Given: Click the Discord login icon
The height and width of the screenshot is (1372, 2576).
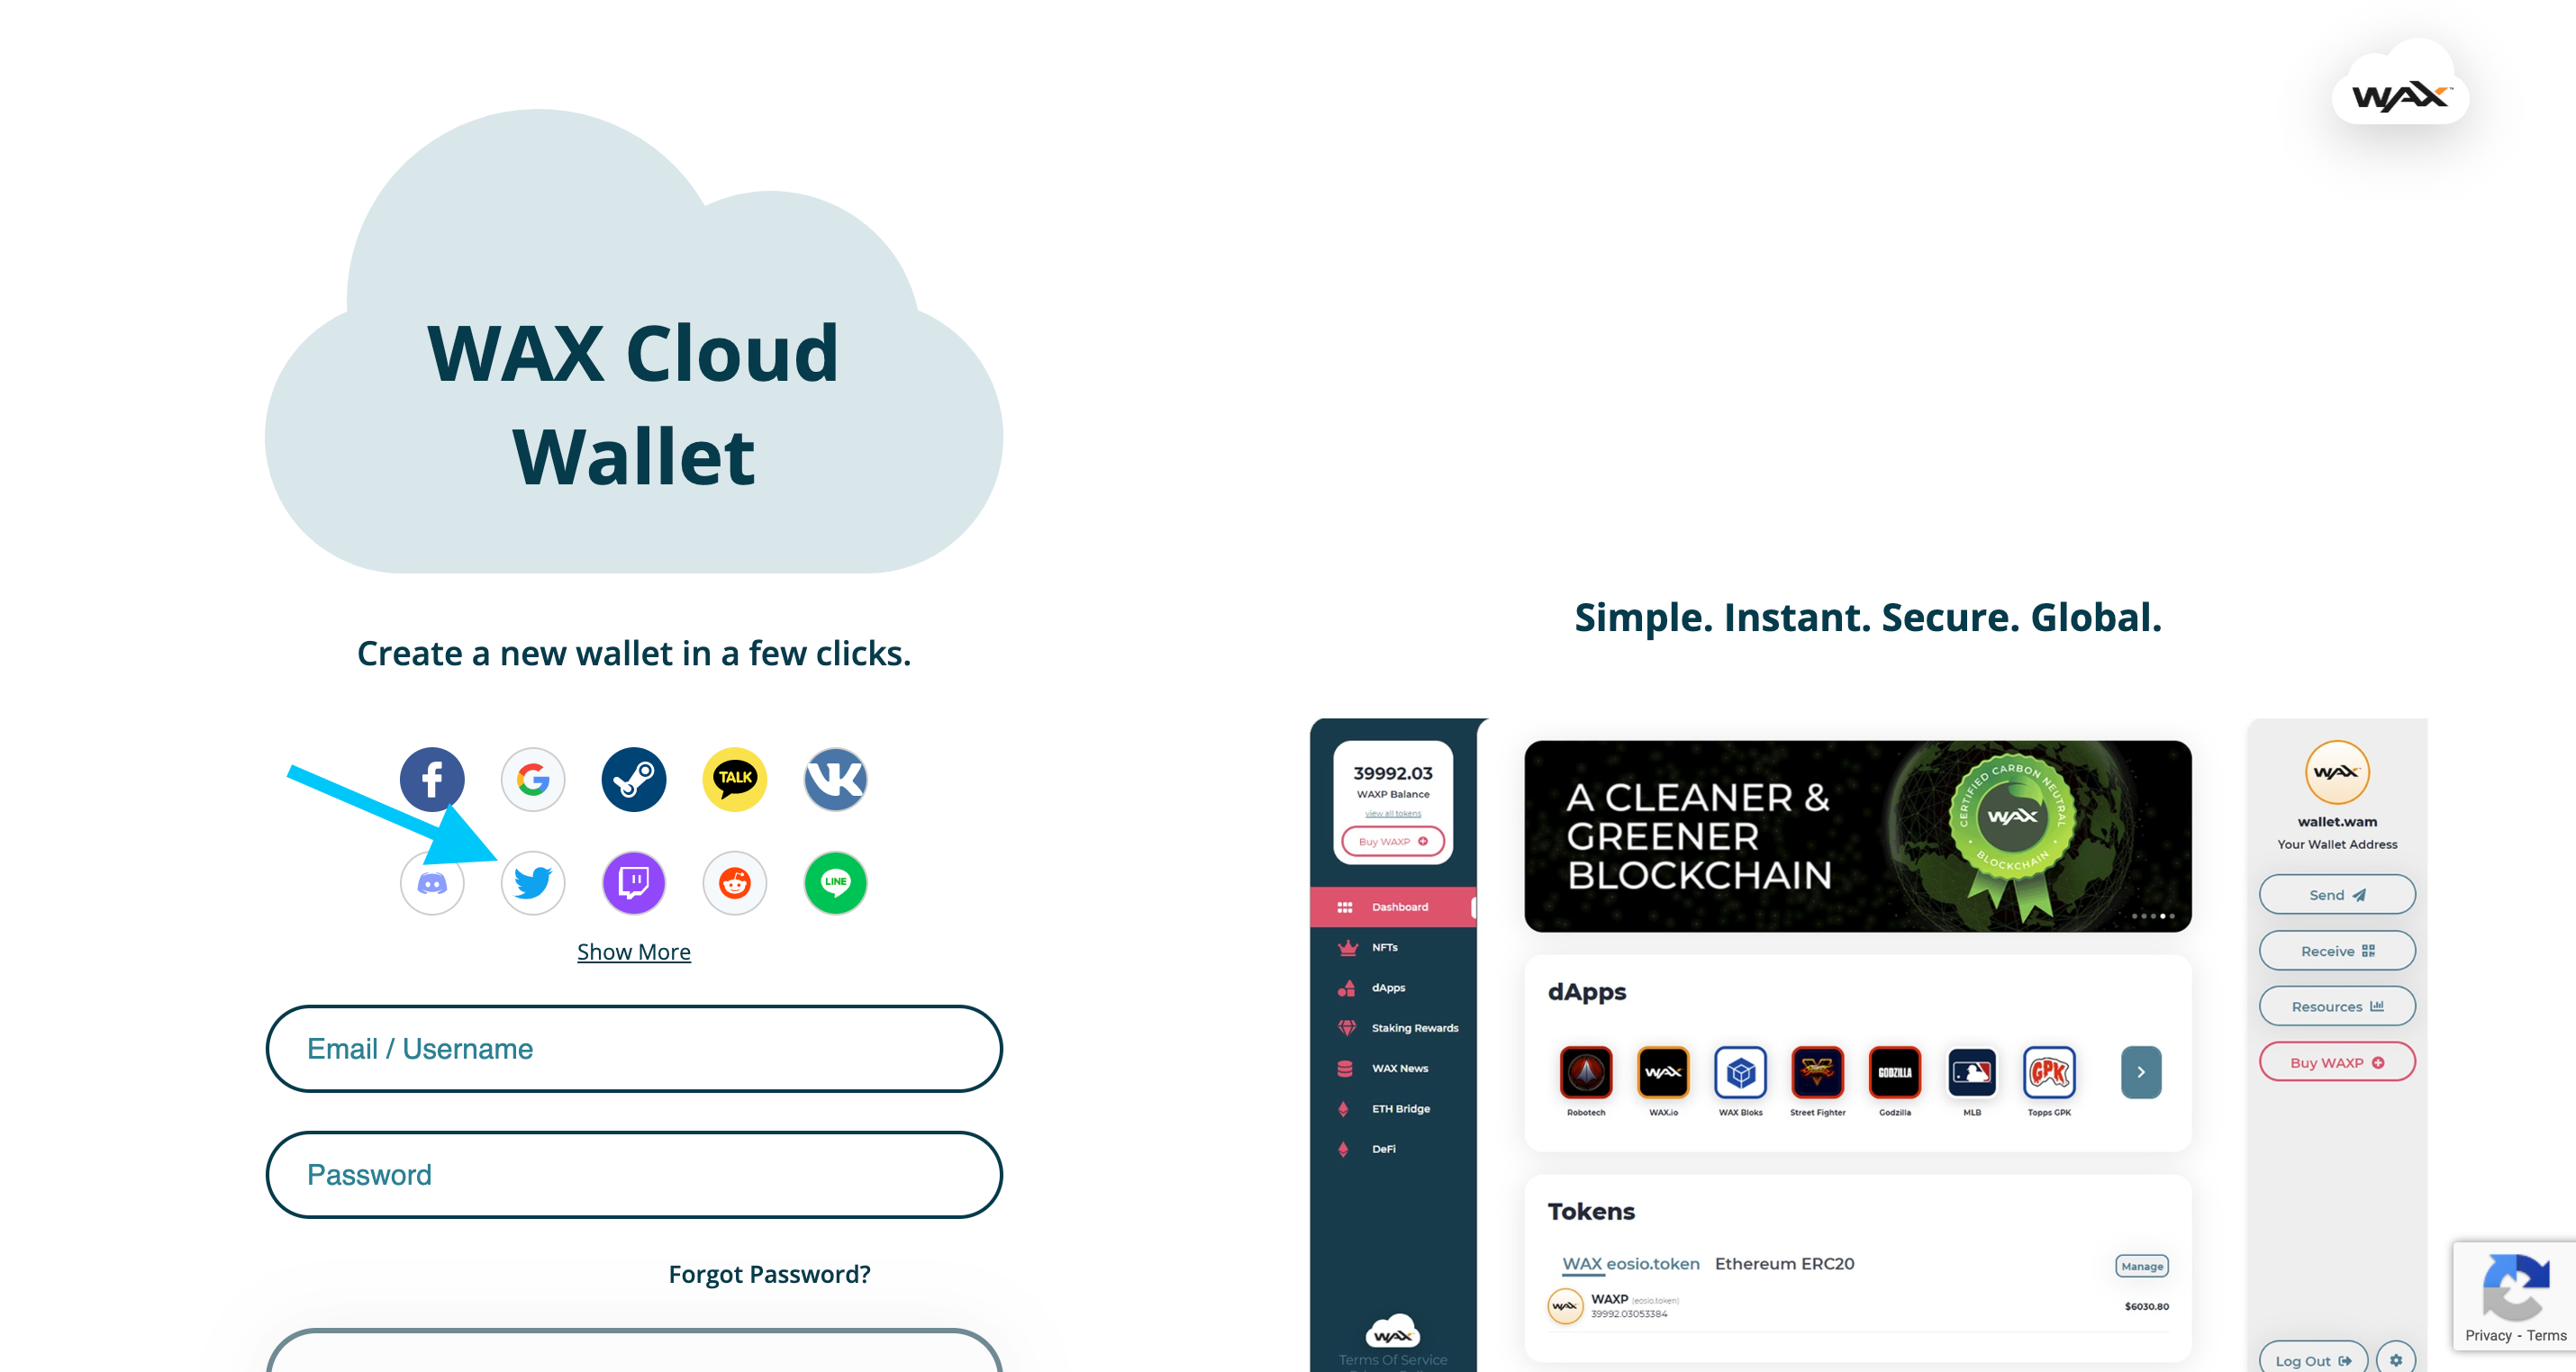Looking at the screenshot, I should click(430, 881).
